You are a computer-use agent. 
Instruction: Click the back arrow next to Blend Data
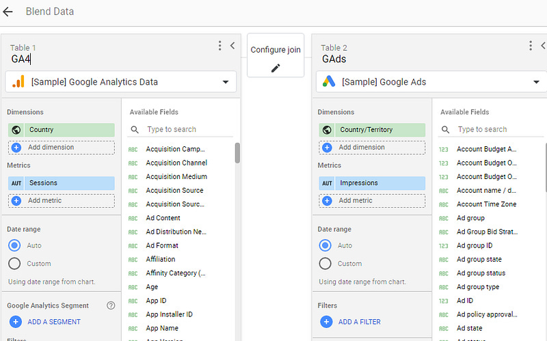coord(8,12)
